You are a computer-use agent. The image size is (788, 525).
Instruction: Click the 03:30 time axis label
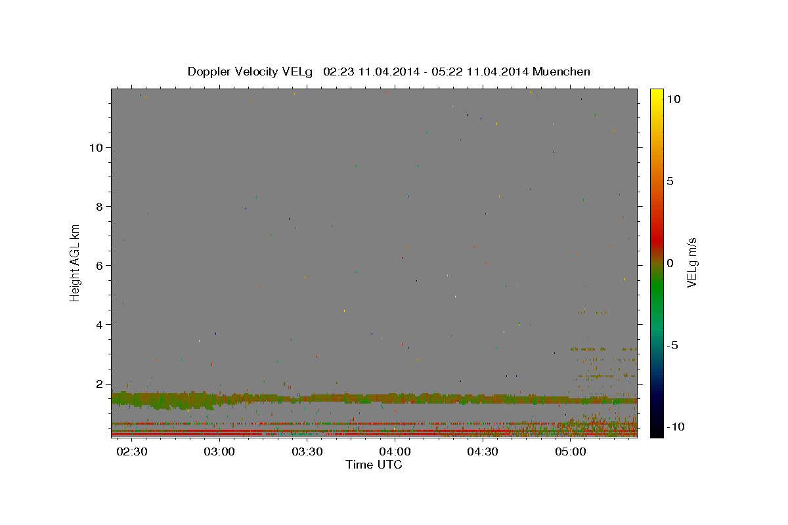(307, 452)
